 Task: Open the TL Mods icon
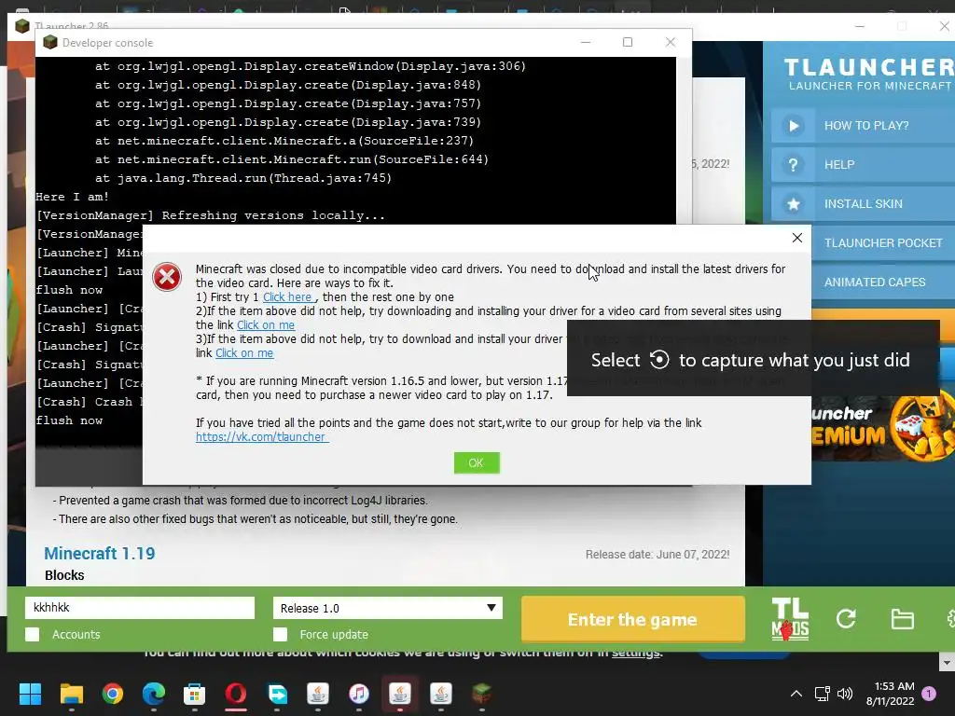(x=789, y=619)
